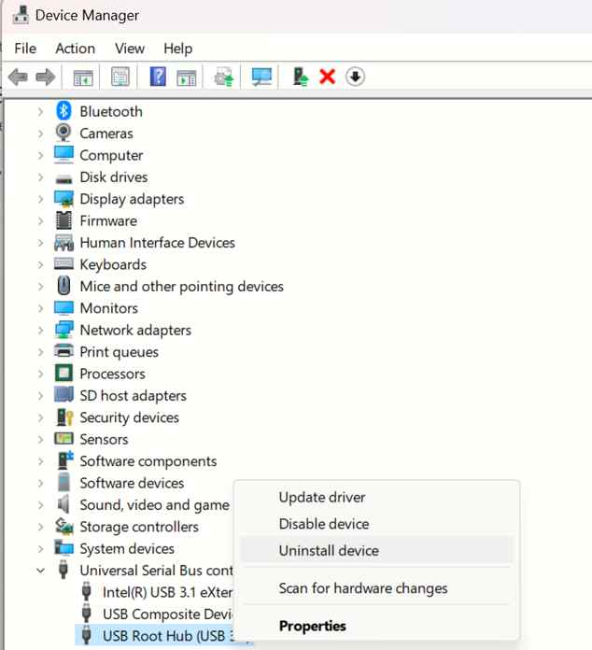Click the Cameras webcam icon
The height and width of the screenshot is (650, 592).
click(63, 133)
